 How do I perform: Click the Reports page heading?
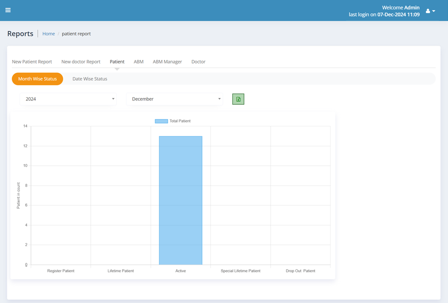pos(20,34)
